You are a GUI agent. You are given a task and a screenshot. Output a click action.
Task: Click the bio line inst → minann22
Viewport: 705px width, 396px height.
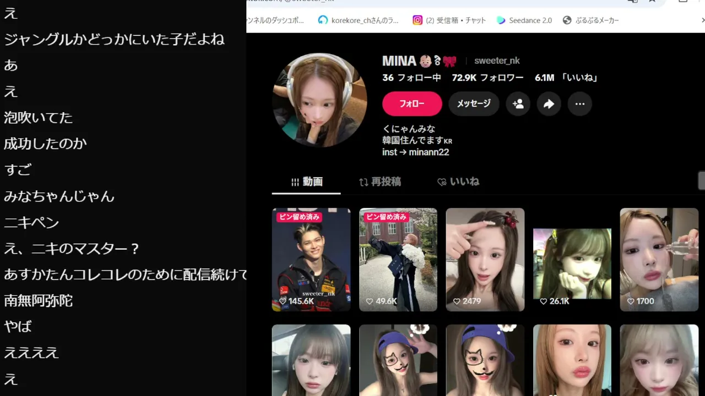(415, 152)
